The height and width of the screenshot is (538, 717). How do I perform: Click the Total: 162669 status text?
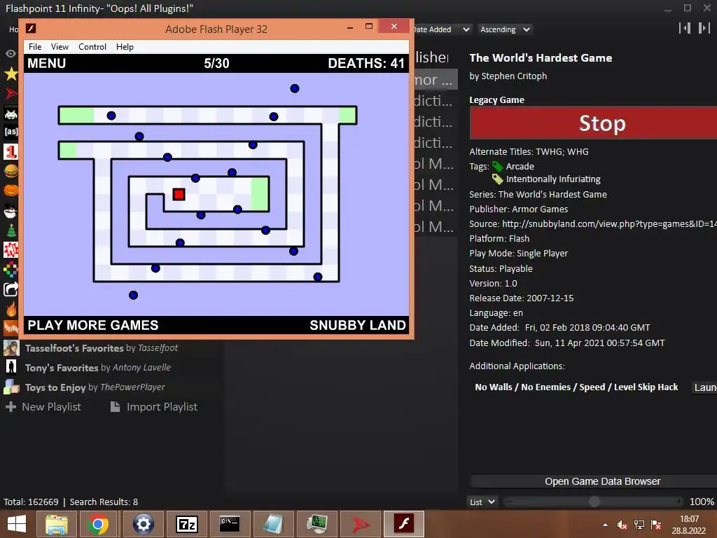pyautogui.click(x=31, y=502)
